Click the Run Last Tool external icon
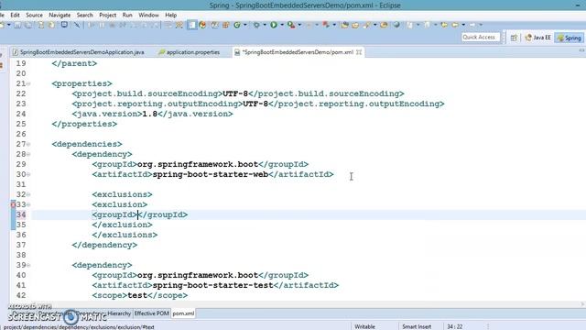586x330 pixels. [x=291, y=25]
